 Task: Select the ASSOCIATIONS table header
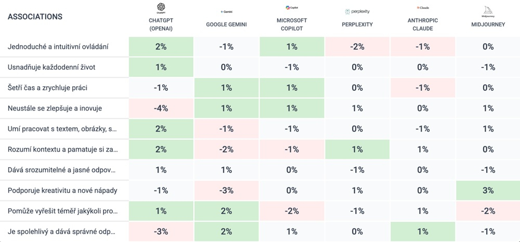35,17
